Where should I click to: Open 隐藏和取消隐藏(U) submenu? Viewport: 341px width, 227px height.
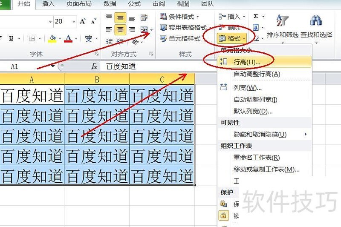[x=265, y=135]
